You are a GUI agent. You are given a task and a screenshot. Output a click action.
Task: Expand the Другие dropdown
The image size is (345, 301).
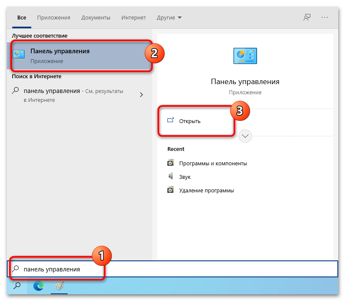tap(169, 18)
